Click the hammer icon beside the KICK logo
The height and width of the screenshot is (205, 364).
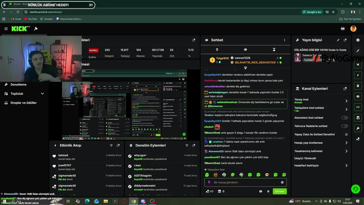click(x=36, y=29)
